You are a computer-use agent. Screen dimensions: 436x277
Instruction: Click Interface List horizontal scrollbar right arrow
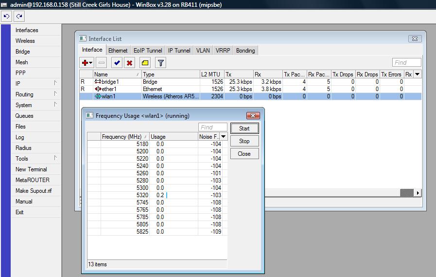pyautogui.click(x=418, y=193)
